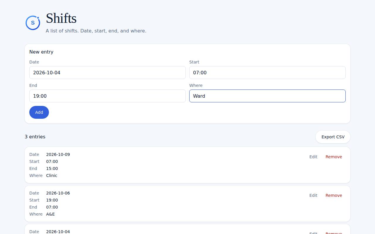Click the A&E shift's 19:00 start value
The image size is (375, 234).
(52, 200)
